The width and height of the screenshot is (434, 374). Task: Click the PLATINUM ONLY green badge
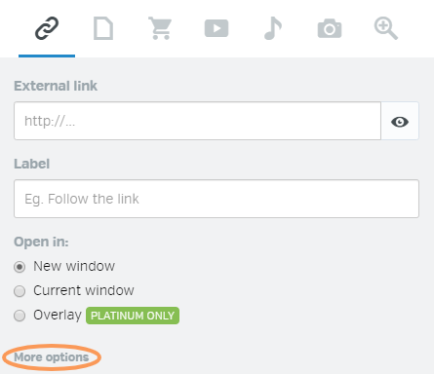click(133, 316)
